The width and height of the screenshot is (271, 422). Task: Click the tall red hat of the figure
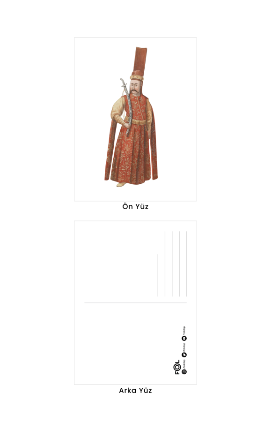click(x=140, y=63)
